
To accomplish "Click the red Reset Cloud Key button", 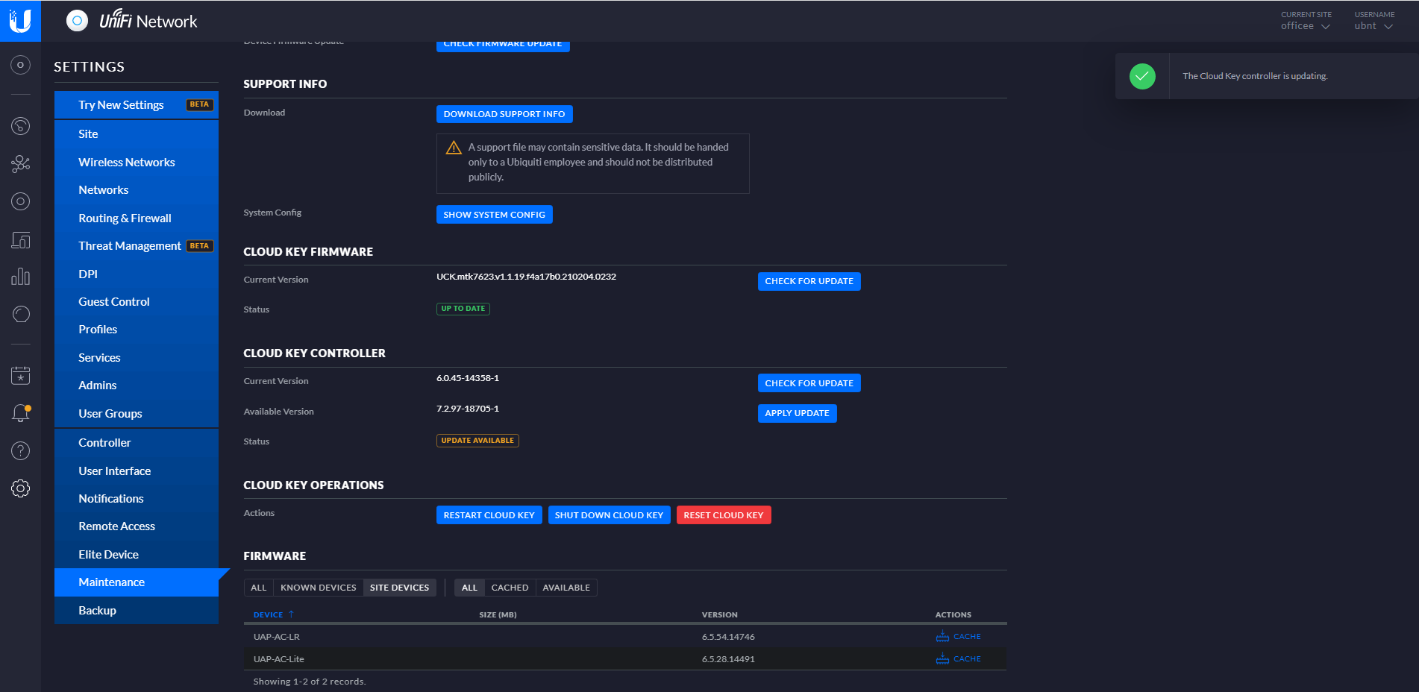I will (723, 515).
